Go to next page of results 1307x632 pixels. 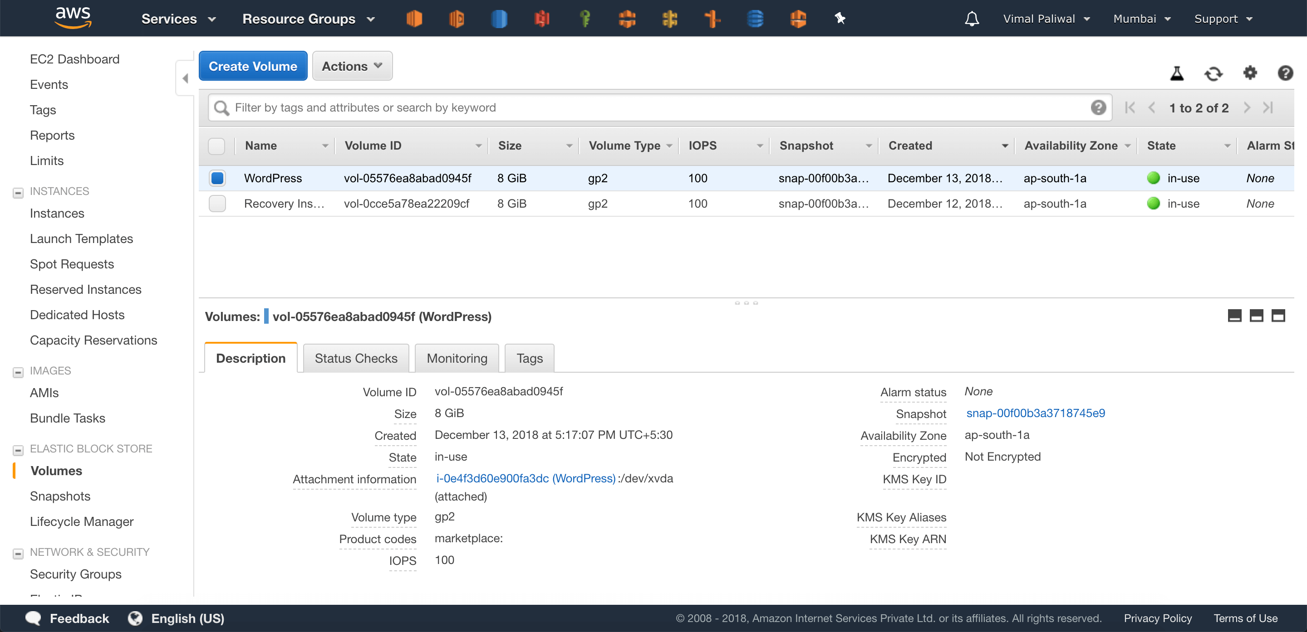[1247, 107]
